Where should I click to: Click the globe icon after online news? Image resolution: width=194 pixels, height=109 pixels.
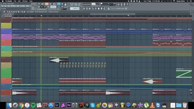pos(126,8)
